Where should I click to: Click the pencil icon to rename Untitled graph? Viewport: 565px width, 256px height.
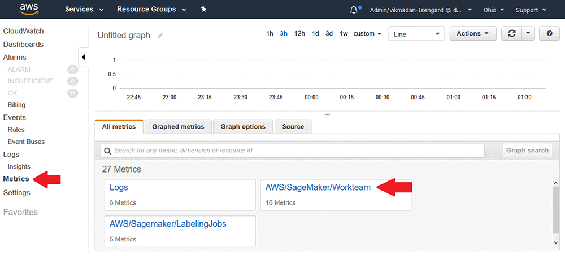coord(160,35)
